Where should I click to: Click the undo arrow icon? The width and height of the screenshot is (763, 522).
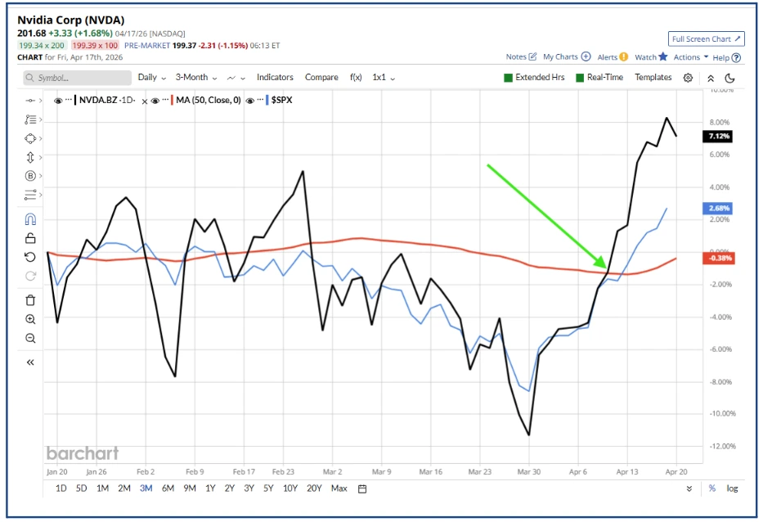[30, 257]
